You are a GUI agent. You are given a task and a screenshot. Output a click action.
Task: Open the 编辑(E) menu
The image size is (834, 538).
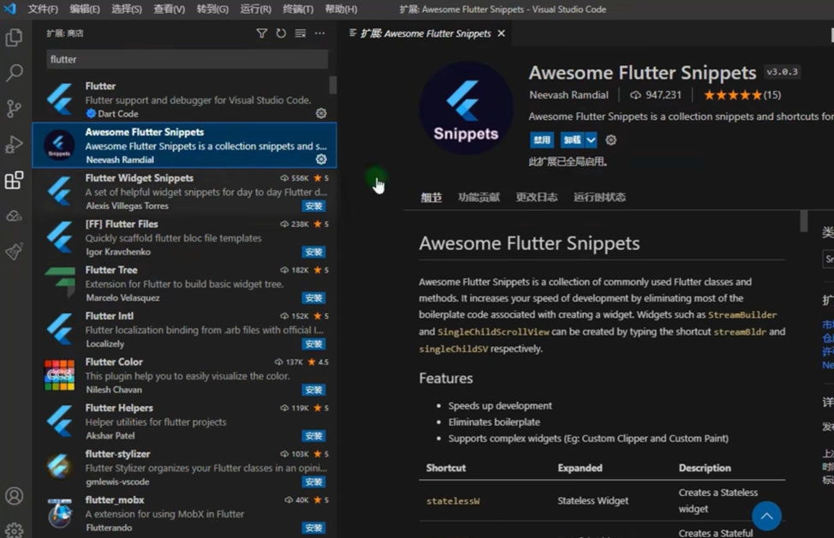[x=85, y=9]
